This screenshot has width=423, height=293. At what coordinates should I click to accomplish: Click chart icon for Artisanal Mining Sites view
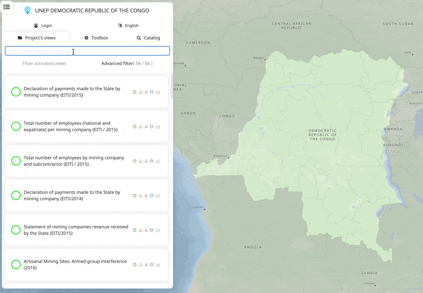point(157,265)
